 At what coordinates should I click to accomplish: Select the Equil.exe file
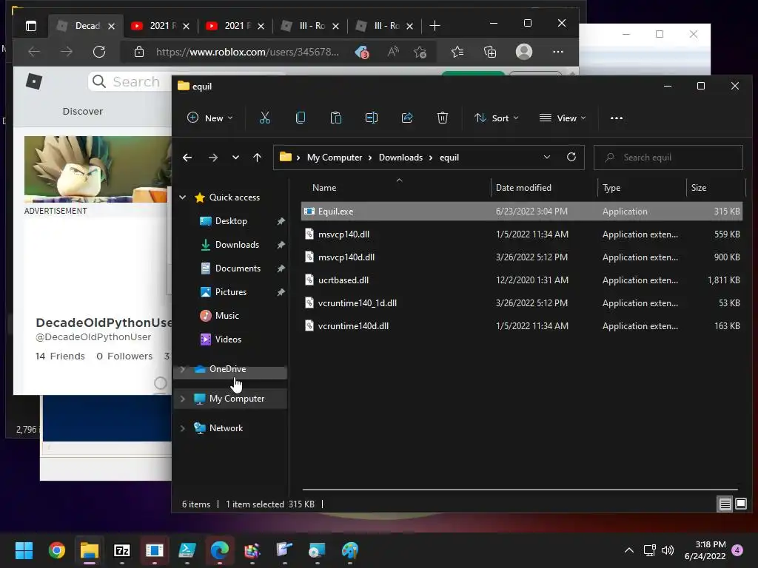(522, 211)
